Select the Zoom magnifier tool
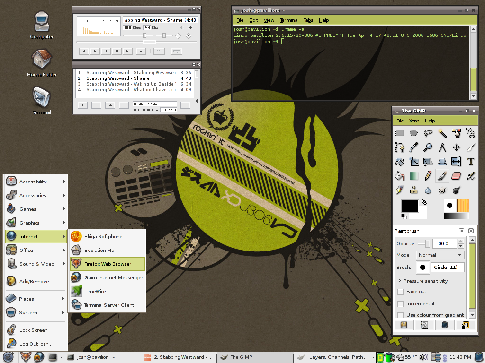This screenshot has width=485, height=363. coord(428,147)
